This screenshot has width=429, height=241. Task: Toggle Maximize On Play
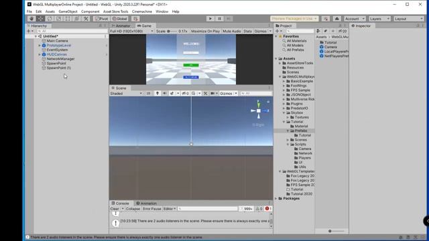[x=205, y=31]
